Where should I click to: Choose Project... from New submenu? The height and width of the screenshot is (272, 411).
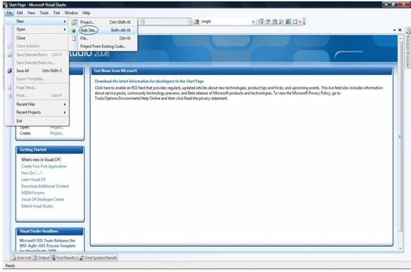point(104,23)
